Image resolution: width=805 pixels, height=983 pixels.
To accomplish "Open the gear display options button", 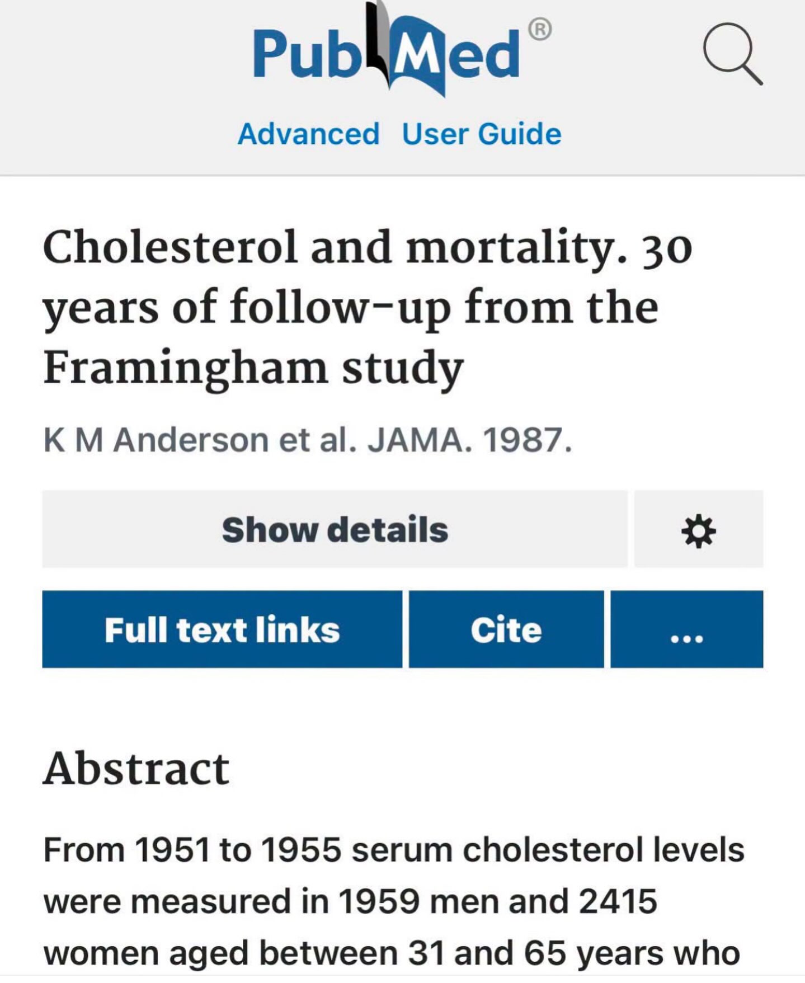I will [699, 529].
